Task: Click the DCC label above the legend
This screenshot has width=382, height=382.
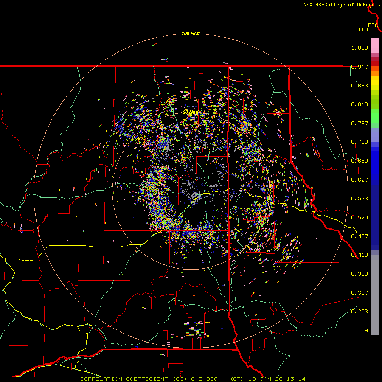Action: pos(373,25)
